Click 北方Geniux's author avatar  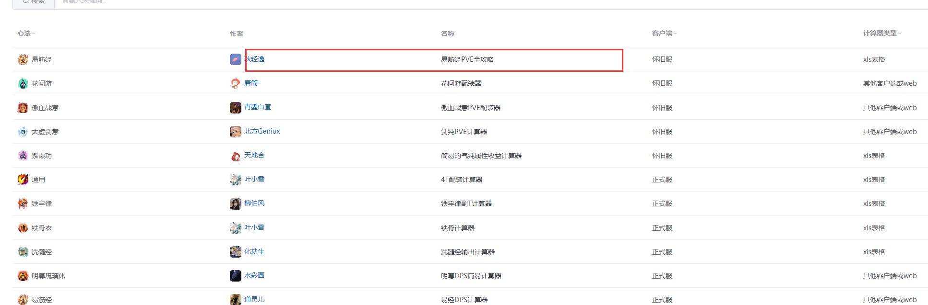click(x=235, y=131)
